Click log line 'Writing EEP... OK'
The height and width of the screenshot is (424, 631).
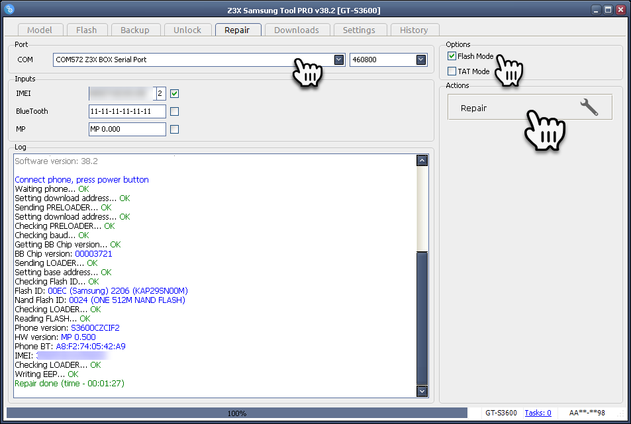47,374
